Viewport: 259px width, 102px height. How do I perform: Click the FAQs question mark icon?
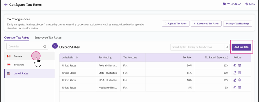(x=247, y=4)
